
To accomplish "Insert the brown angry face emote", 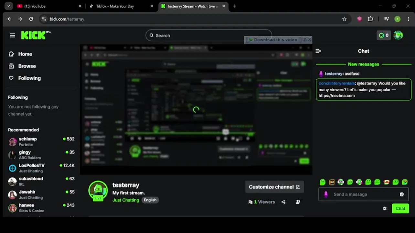I will click(332, 182).
